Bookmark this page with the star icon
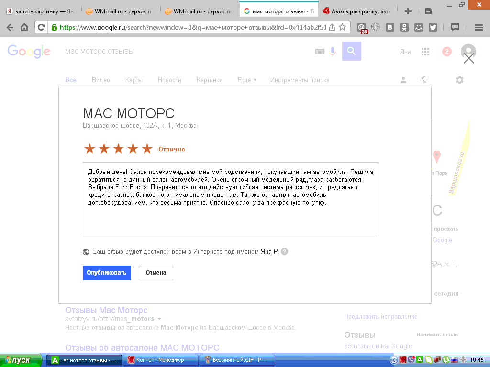 [x=343, y=27]
